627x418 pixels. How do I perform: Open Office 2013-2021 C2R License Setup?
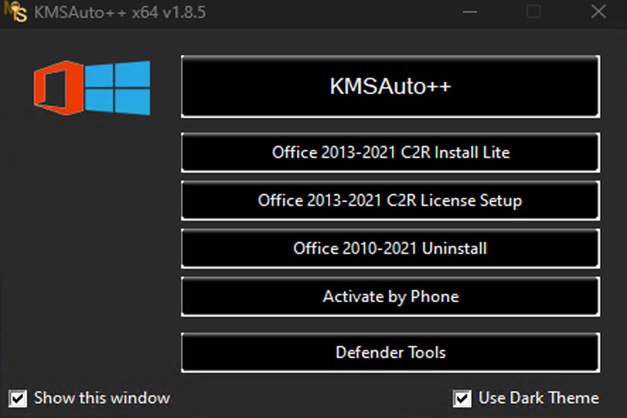pyautogui.click(x=390, y=200)
